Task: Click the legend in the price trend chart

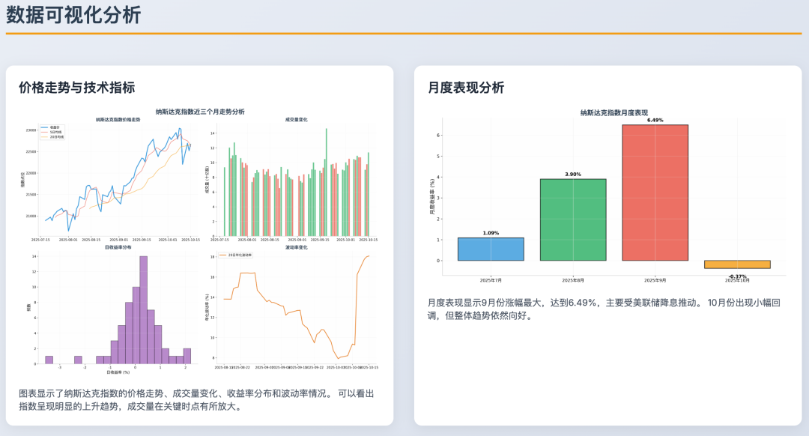Action: coord(52,132)
